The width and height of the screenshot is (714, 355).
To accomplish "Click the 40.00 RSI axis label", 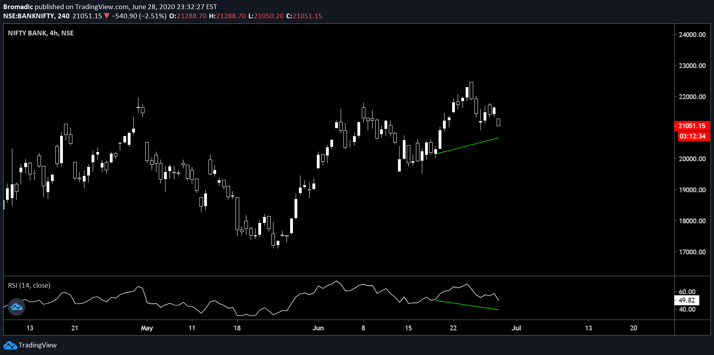I will [687, 309].
